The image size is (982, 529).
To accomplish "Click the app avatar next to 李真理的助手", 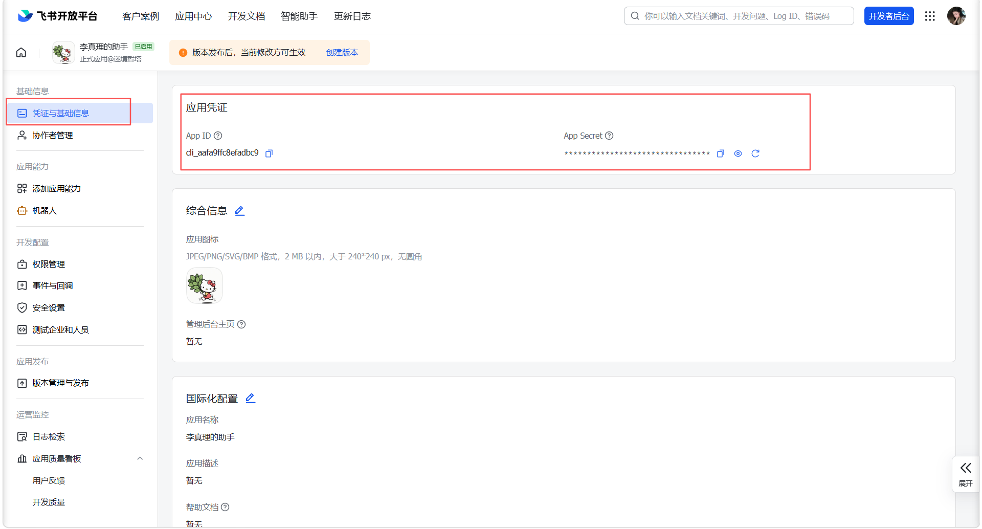I will pos(63,53).
